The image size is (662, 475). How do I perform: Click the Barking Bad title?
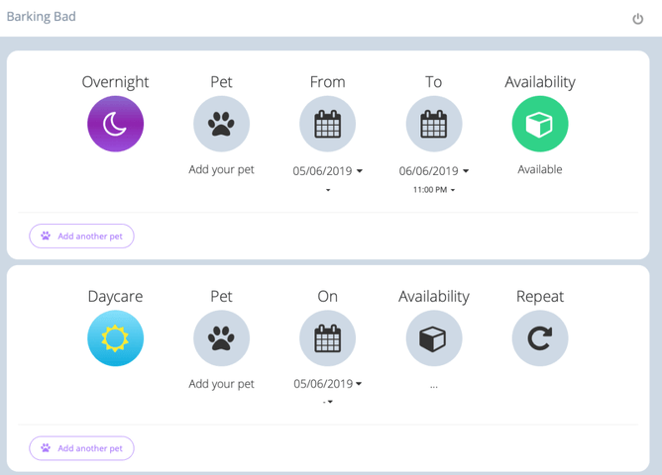pyautogui.click(x=41, y=17)
